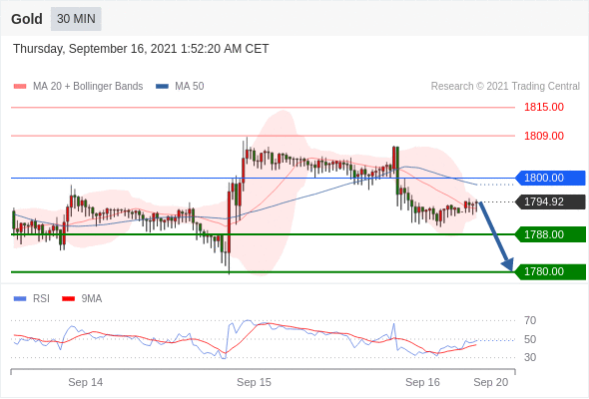Toggle the MA 20 + Bollinger Bands legend
589x399 pixels.
point(78,87)
